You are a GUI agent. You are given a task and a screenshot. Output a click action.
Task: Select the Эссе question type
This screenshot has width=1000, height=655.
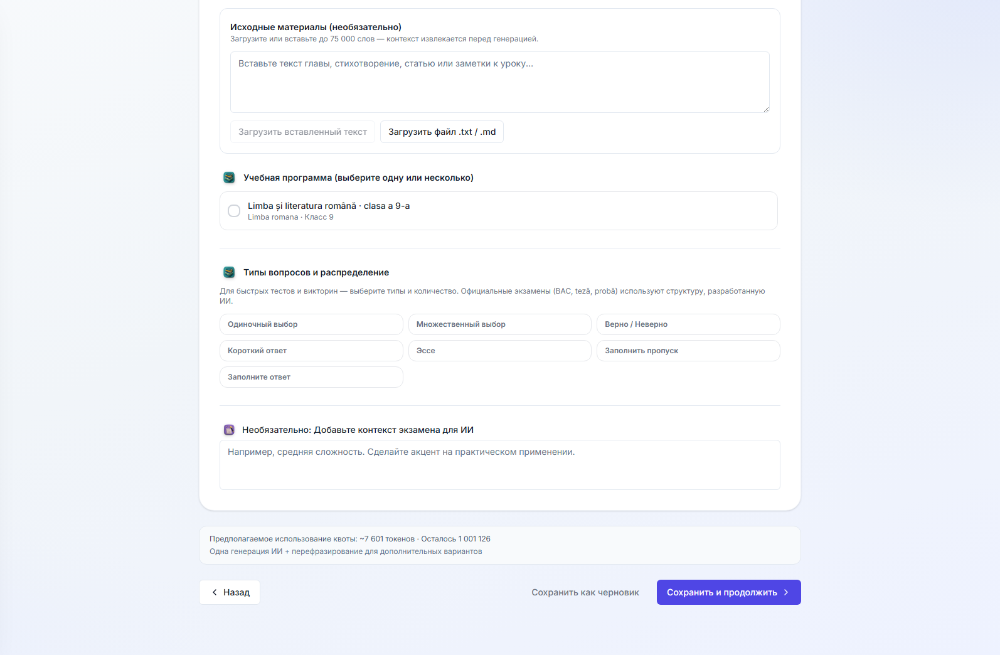pos(500,351)
